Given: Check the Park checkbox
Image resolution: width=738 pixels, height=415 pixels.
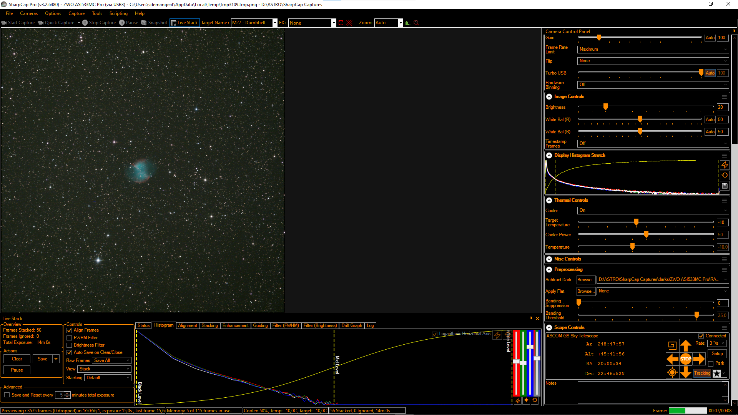Looking at the screenshot, I should 711,364.
